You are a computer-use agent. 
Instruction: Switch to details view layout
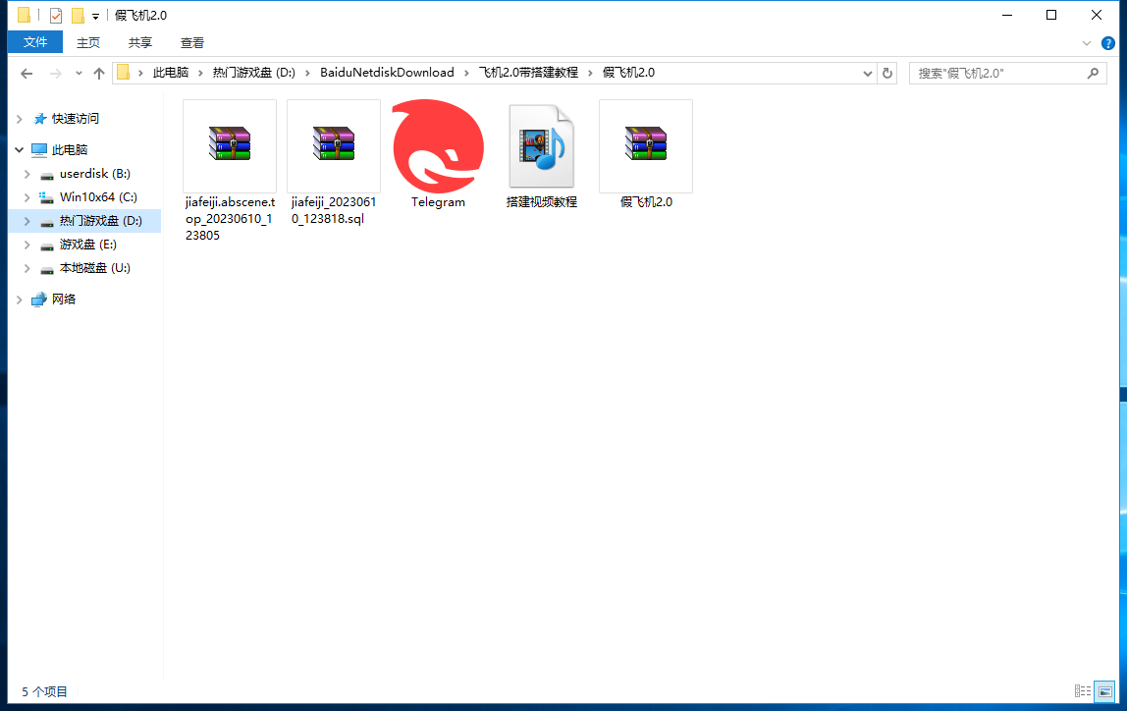point(1083,691)
